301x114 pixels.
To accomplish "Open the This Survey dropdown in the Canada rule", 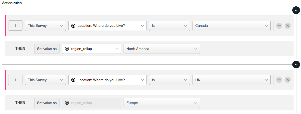I will (x=45, y=26).
